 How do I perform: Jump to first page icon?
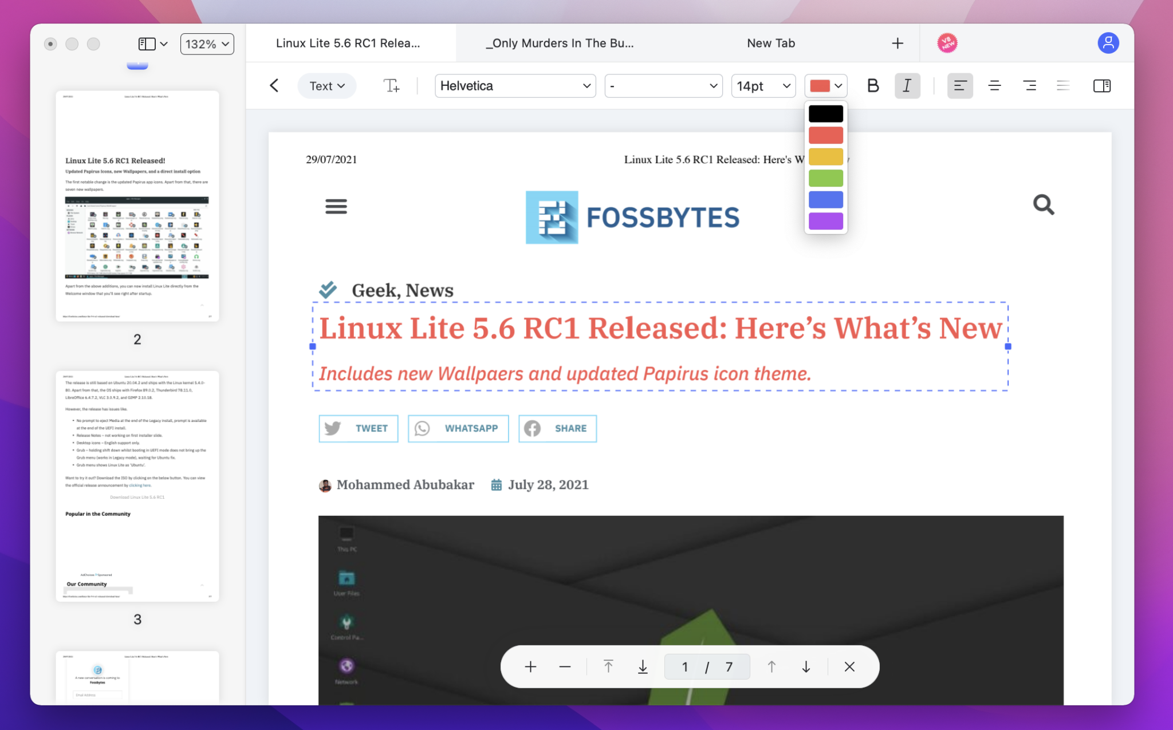[x=608, y=667]
